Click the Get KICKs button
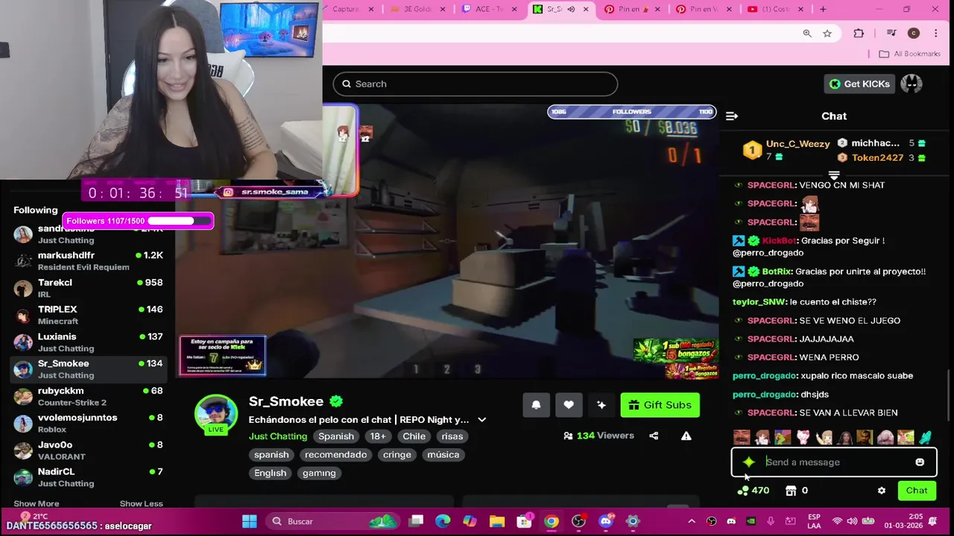Screen dimensions: 954x536 (x=859, y=84)
